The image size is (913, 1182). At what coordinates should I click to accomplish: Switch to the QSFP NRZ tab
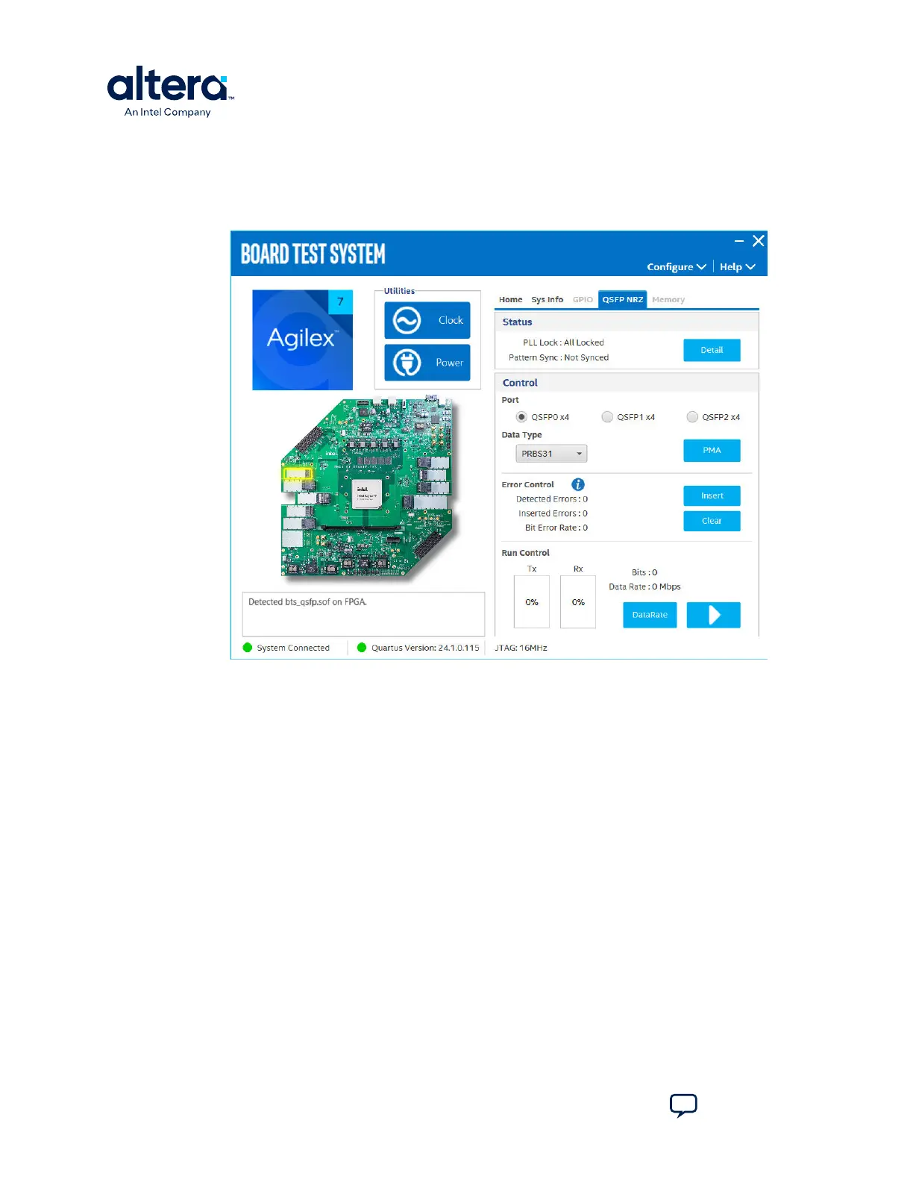623,300
